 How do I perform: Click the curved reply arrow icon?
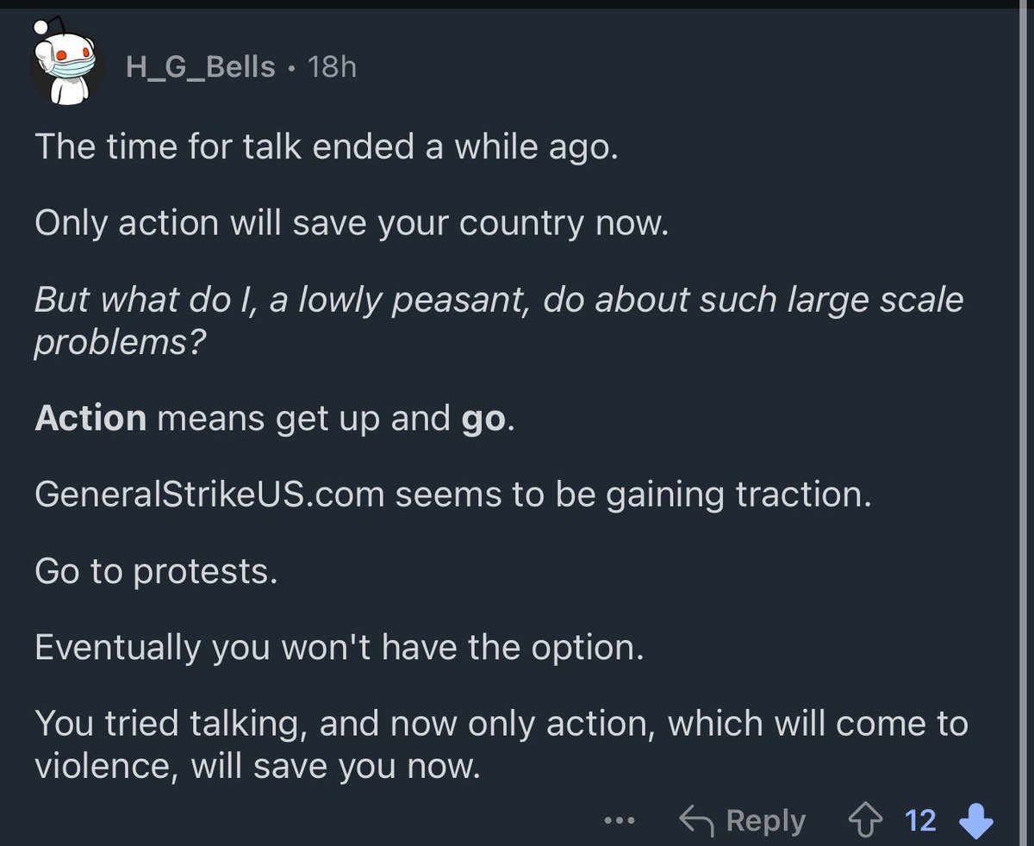tap(696, 820)
